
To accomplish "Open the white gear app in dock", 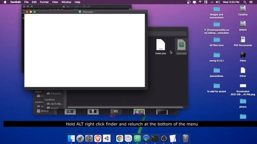I will (128, 138).
